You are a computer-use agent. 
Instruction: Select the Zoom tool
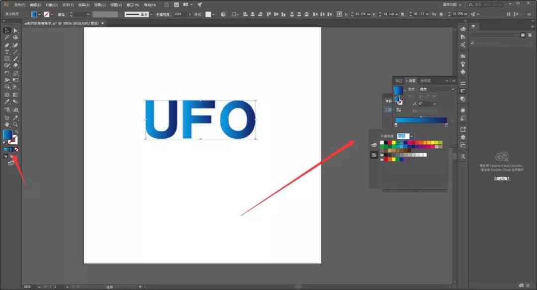(x=15, y=124)
